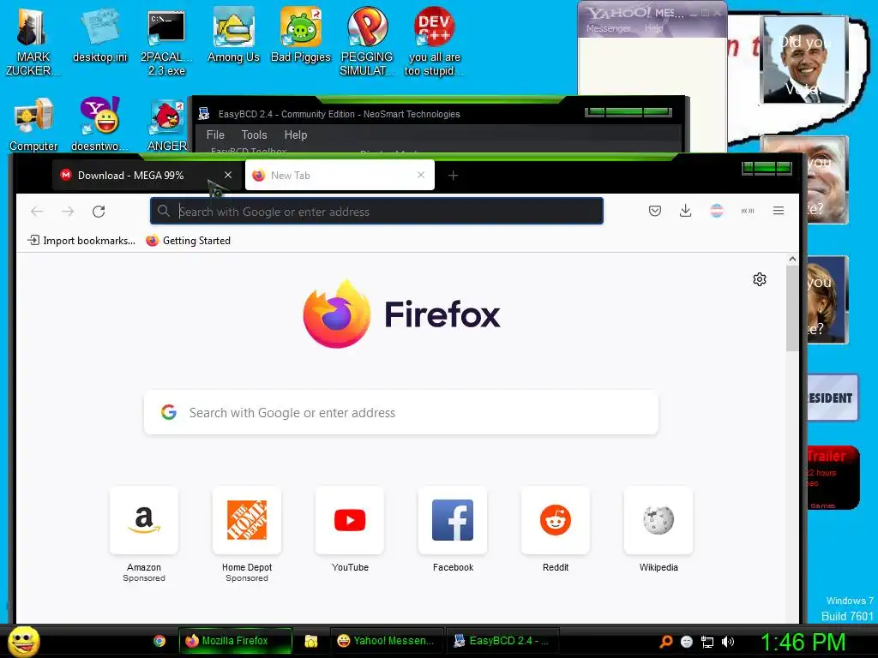The image size is (878, 658).
Task: Click the scroll-up arrow of Firefox page scrollbar
Action: 792,259
